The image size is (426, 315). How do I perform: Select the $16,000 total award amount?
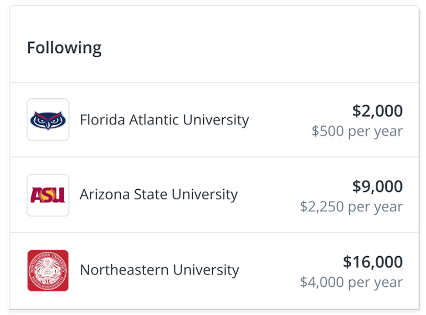[373, 262]
